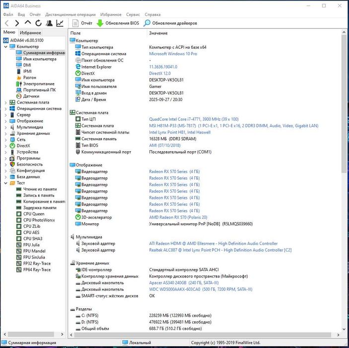Click the База данных icon
Image resolution: width=349 pixels, height=348 pixels.
click(x=12, y=177)
